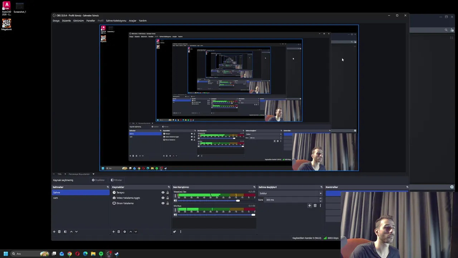This screenshot has height=258, width=458.
Task: Mute Masaüstü Ses speaker icon
Action: pos(175,201)
